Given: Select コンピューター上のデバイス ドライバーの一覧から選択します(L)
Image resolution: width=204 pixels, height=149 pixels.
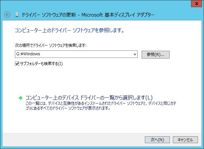Looking at the screenshot, I should coord(89,98).
